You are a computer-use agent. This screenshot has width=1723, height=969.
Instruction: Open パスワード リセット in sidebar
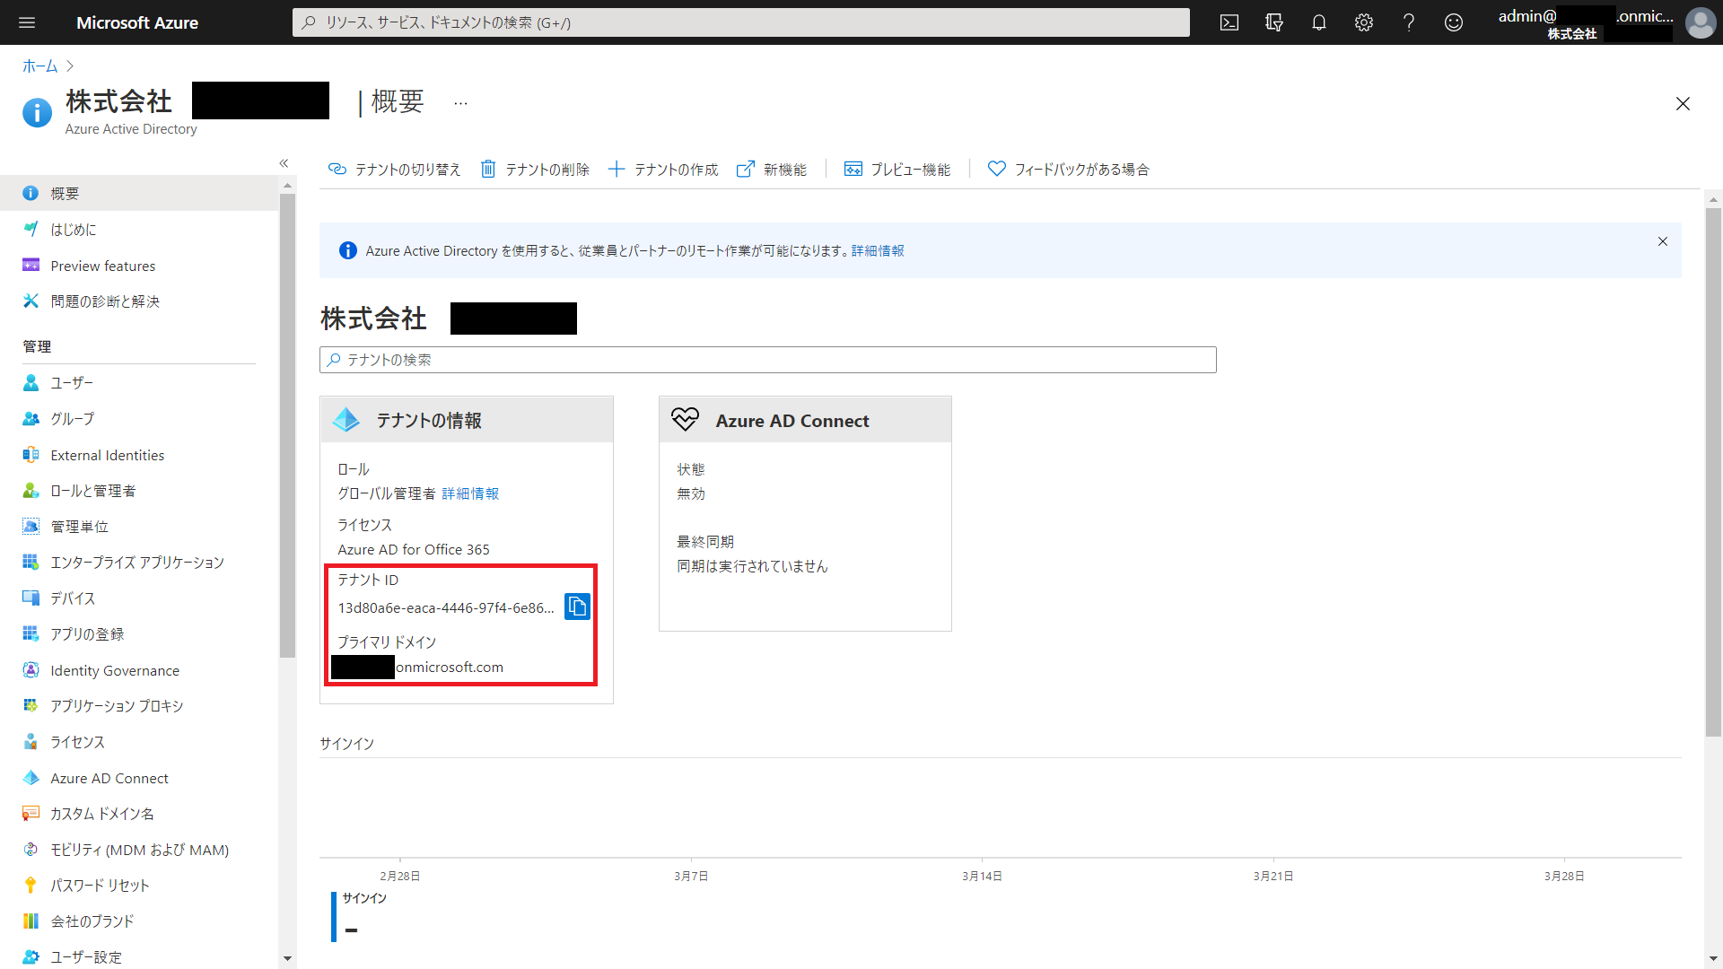pos(139,886)
